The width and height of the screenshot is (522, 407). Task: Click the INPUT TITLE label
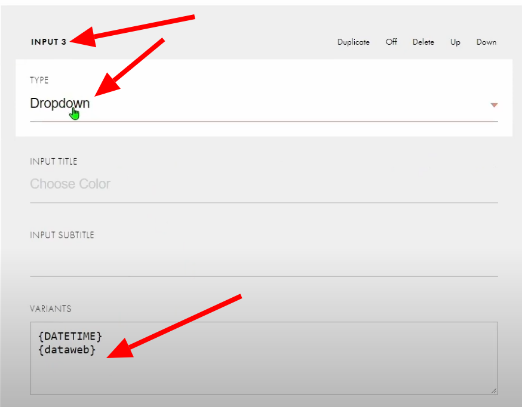53,162
